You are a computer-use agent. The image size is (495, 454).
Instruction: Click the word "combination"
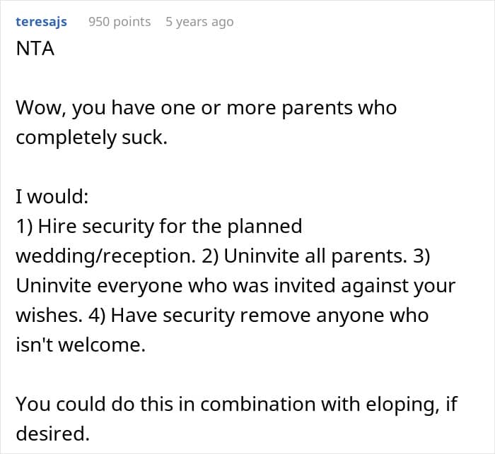[x=235, y=404]
